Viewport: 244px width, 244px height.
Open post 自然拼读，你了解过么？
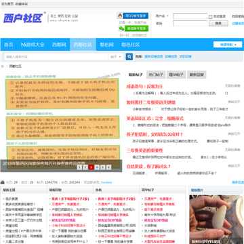pyautogui.click(x=148, y=167)
